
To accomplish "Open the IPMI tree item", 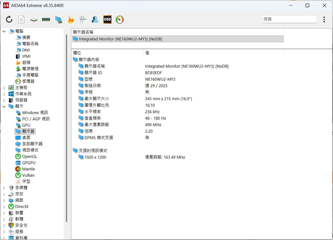I will click(x=26, y=56).
